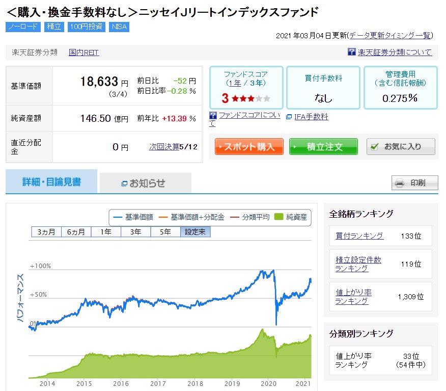
Task: Click the なし 買付手数料 value
Action: tap(323, 98)
